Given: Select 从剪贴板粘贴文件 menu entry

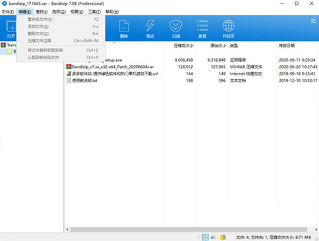Looking at the screenshot, I should point(43,57).
